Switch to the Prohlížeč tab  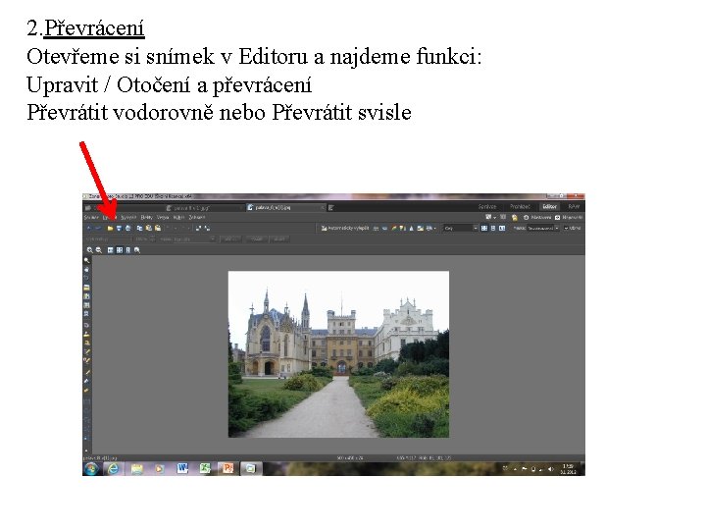point(520,206)
